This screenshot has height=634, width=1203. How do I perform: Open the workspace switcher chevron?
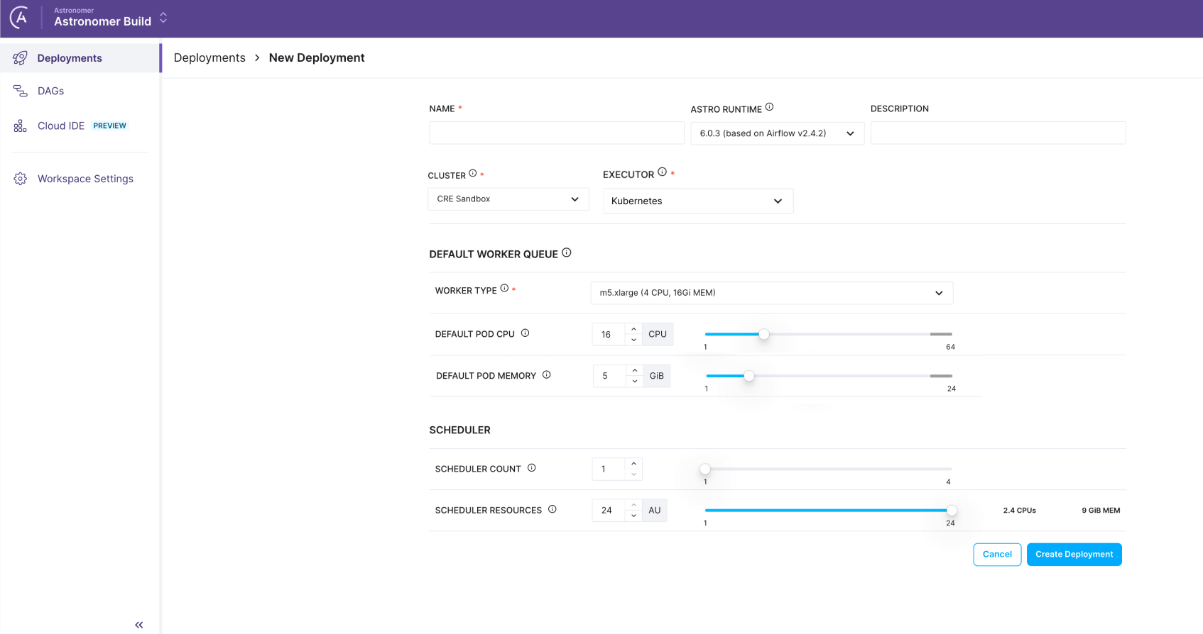click(163, 18)
